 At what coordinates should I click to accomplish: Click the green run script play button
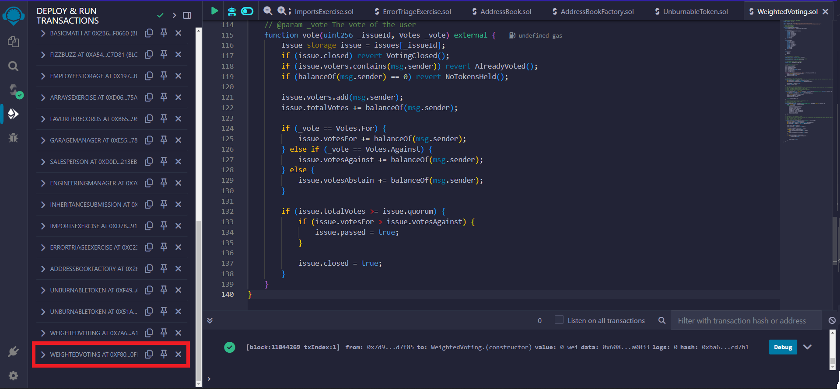(x=214, y=11)
